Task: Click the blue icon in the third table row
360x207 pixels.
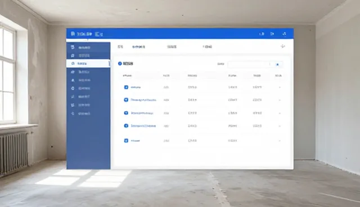Action: (126, 113)
